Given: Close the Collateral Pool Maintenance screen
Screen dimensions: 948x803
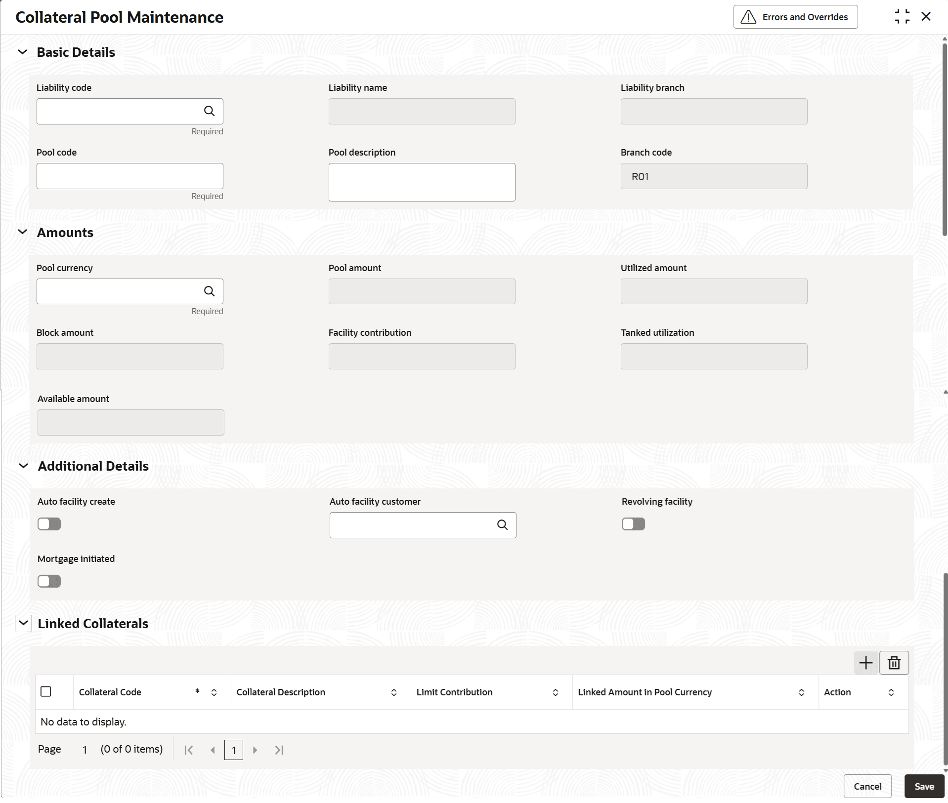Looking at the screenshot, I should 926,17.
